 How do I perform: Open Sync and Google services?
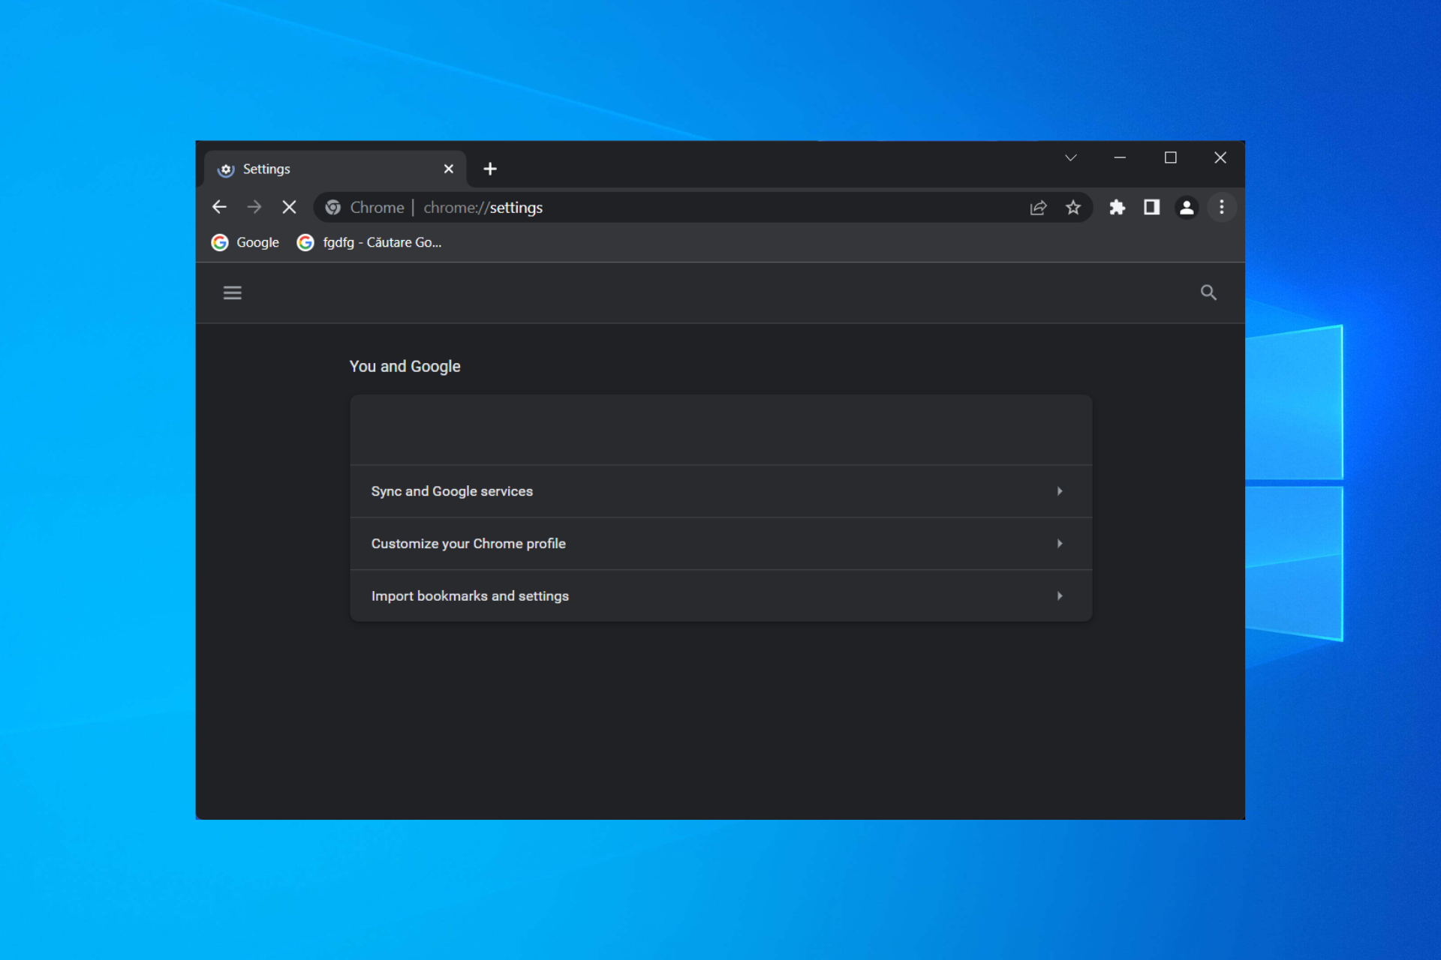tap(720, 491)
